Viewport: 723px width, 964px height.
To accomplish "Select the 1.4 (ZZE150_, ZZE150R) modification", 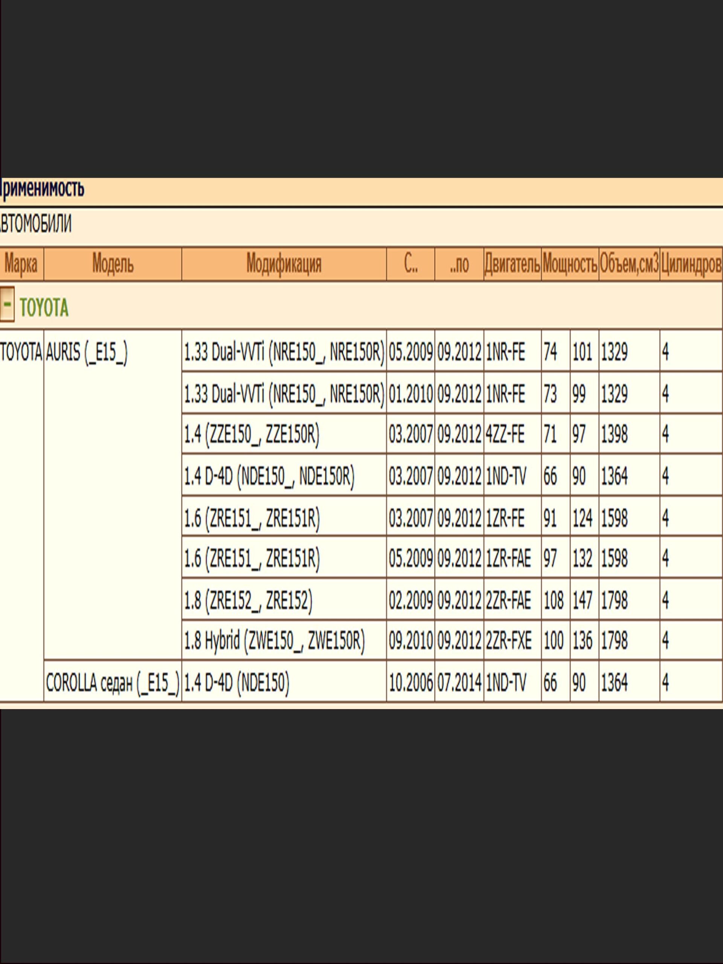I will pyautogui.click(x=252, y=435).
